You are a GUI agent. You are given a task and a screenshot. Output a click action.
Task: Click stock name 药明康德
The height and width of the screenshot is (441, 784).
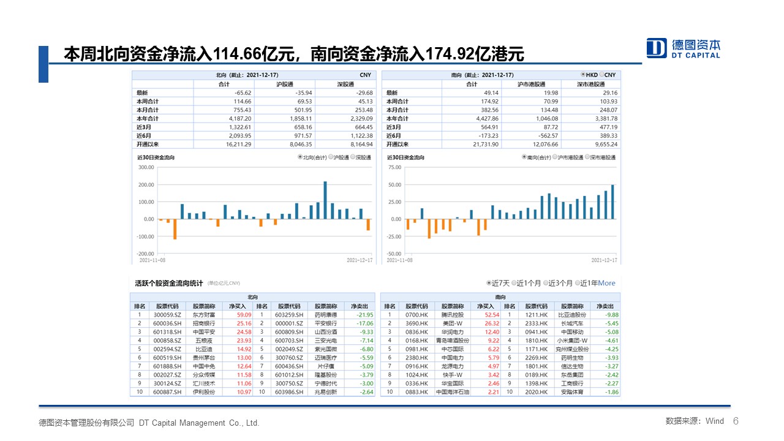click(326, 315)
